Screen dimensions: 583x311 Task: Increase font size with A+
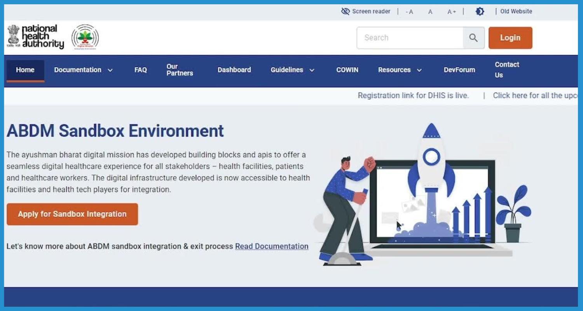coord(452,12)
